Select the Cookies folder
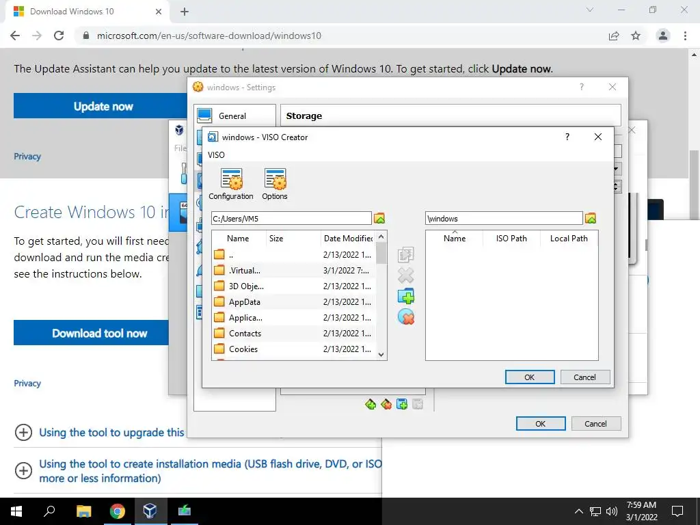This screenshot has height=525, width=700. (294, 349)
